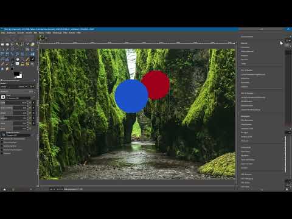This screenshot has height=219, width=292.
Task: Select the Gradient tool
Action: [23, 59]
